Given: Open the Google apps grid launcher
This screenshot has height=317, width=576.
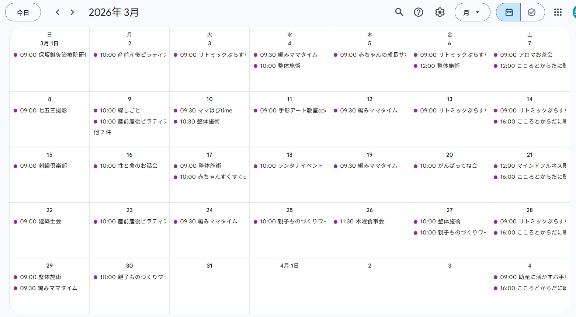Looking at the screenshot, I should pyautogui.click(x=558, y=12).
